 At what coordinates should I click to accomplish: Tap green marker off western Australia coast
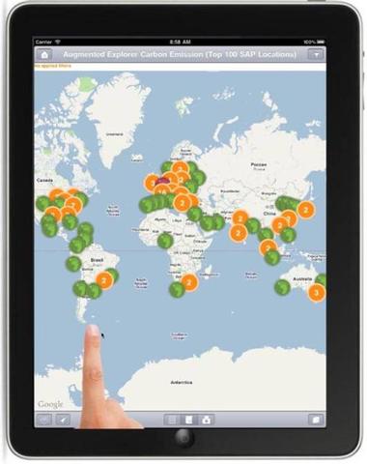tap(282, 287)
